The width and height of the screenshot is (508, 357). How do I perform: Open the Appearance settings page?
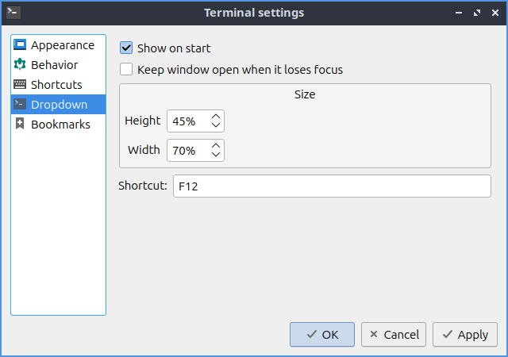(x=62, y=45)
